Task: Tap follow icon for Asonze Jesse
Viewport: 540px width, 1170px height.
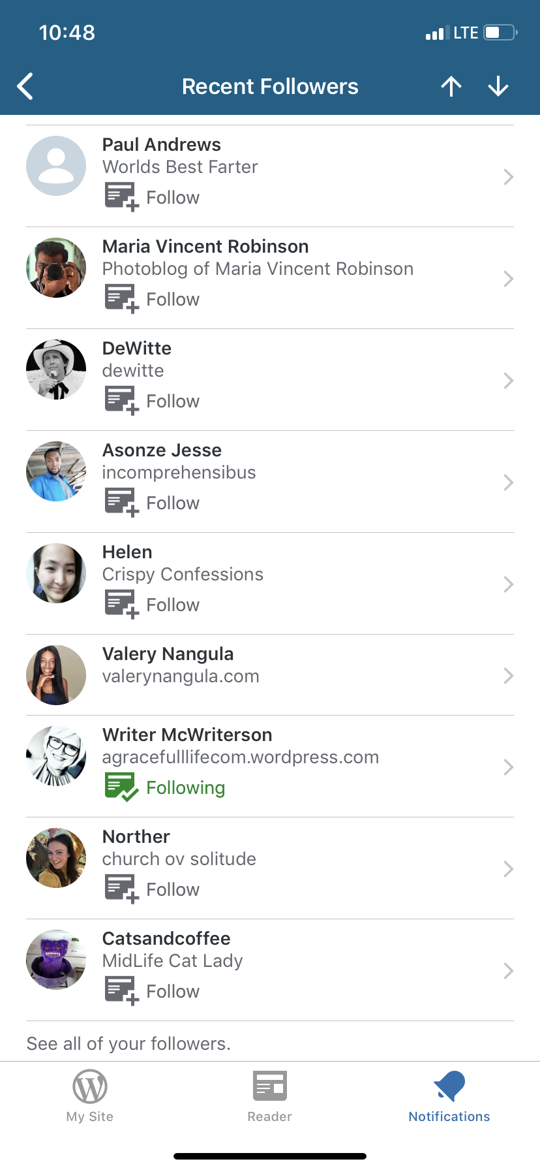Action: pyautogui.click(x=122, y=502)
